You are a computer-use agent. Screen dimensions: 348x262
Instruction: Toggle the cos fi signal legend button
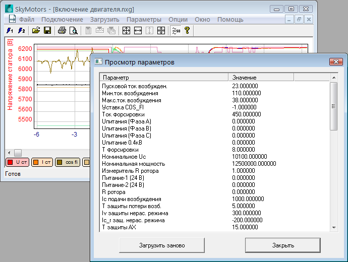[x=69, y=162]
